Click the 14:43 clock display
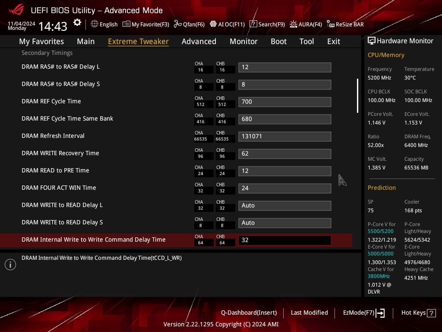The height and width of the screenshot is (332, 442). [x=53, y=26]
